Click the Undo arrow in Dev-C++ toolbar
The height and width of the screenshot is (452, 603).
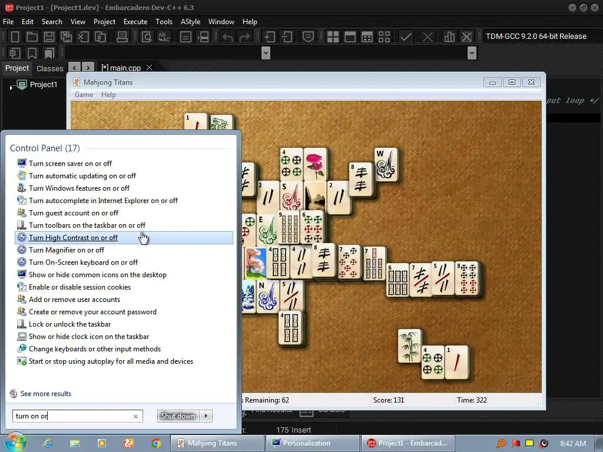(228, 37)
